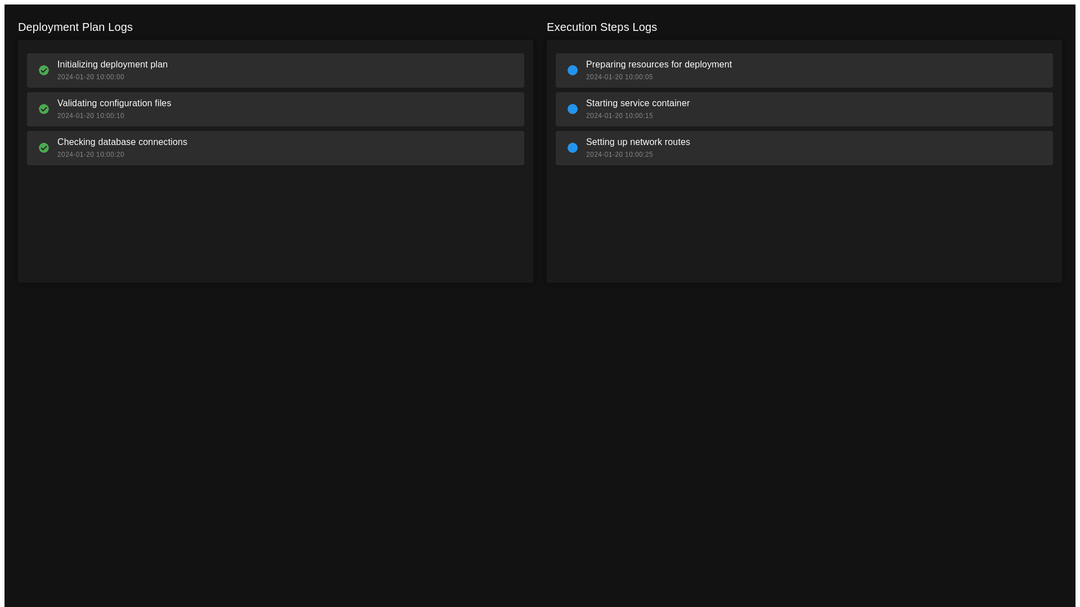This screenshot has width=1080, height=607.
Task: Click timestamp 2024-01-20 10:00:25
Action: click(x=619, y=155)
